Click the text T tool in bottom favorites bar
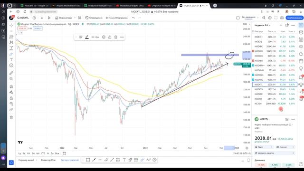 (x=124, y=160)
